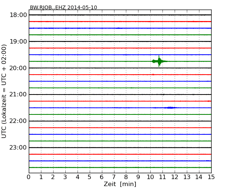Click the large green seismic event burst
Screen dimensions: 240x192
pos(159,61)
